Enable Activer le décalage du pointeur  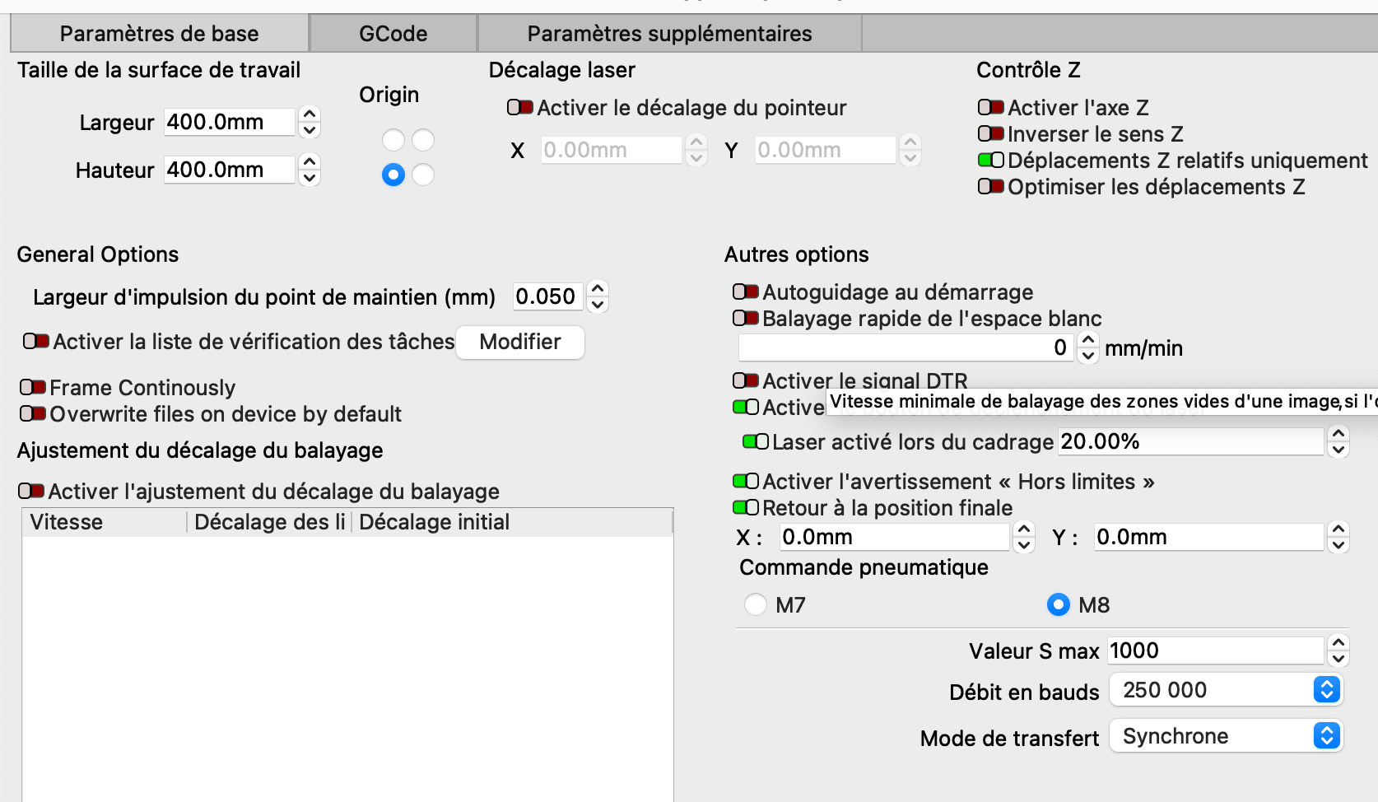tap(520, 108)
